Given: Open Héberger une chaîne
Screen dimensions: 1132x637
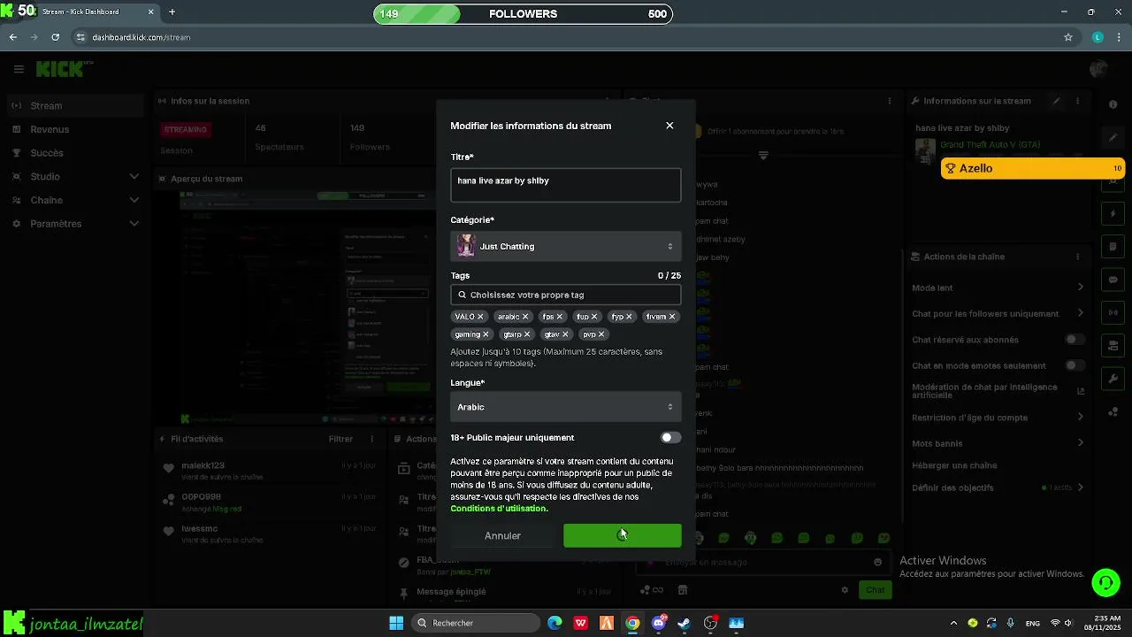Looking at the screenshot, I should (998, 465).
